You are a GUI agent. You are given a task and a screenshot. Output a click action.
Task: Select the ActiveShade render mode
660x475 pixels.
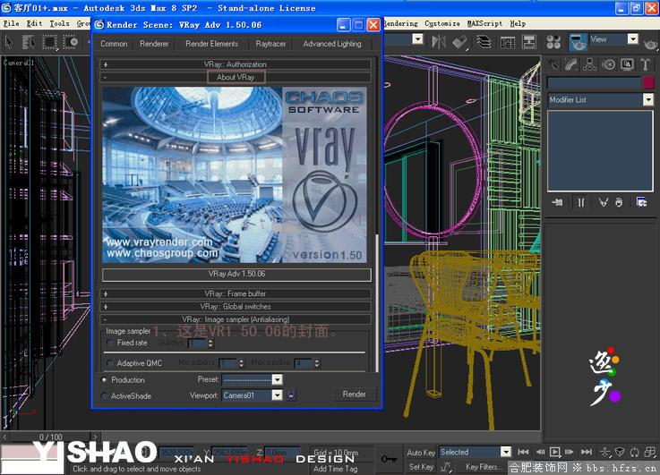tap(104, 395)
